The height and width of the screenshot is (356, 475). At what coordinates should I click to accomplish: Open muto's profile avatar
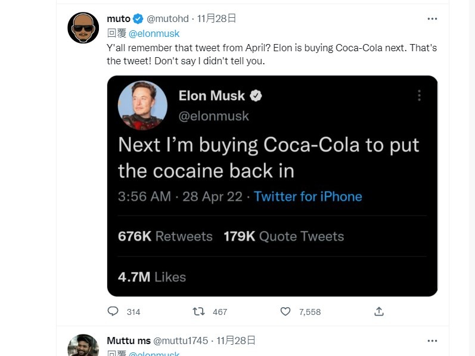(83, 28)
